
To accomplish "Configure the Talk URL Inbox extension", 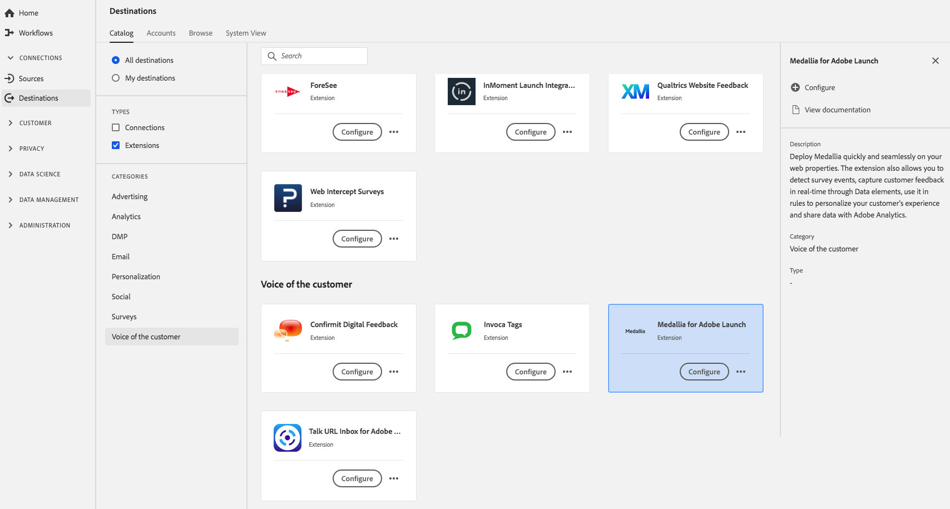I will (x=357, y=478).
